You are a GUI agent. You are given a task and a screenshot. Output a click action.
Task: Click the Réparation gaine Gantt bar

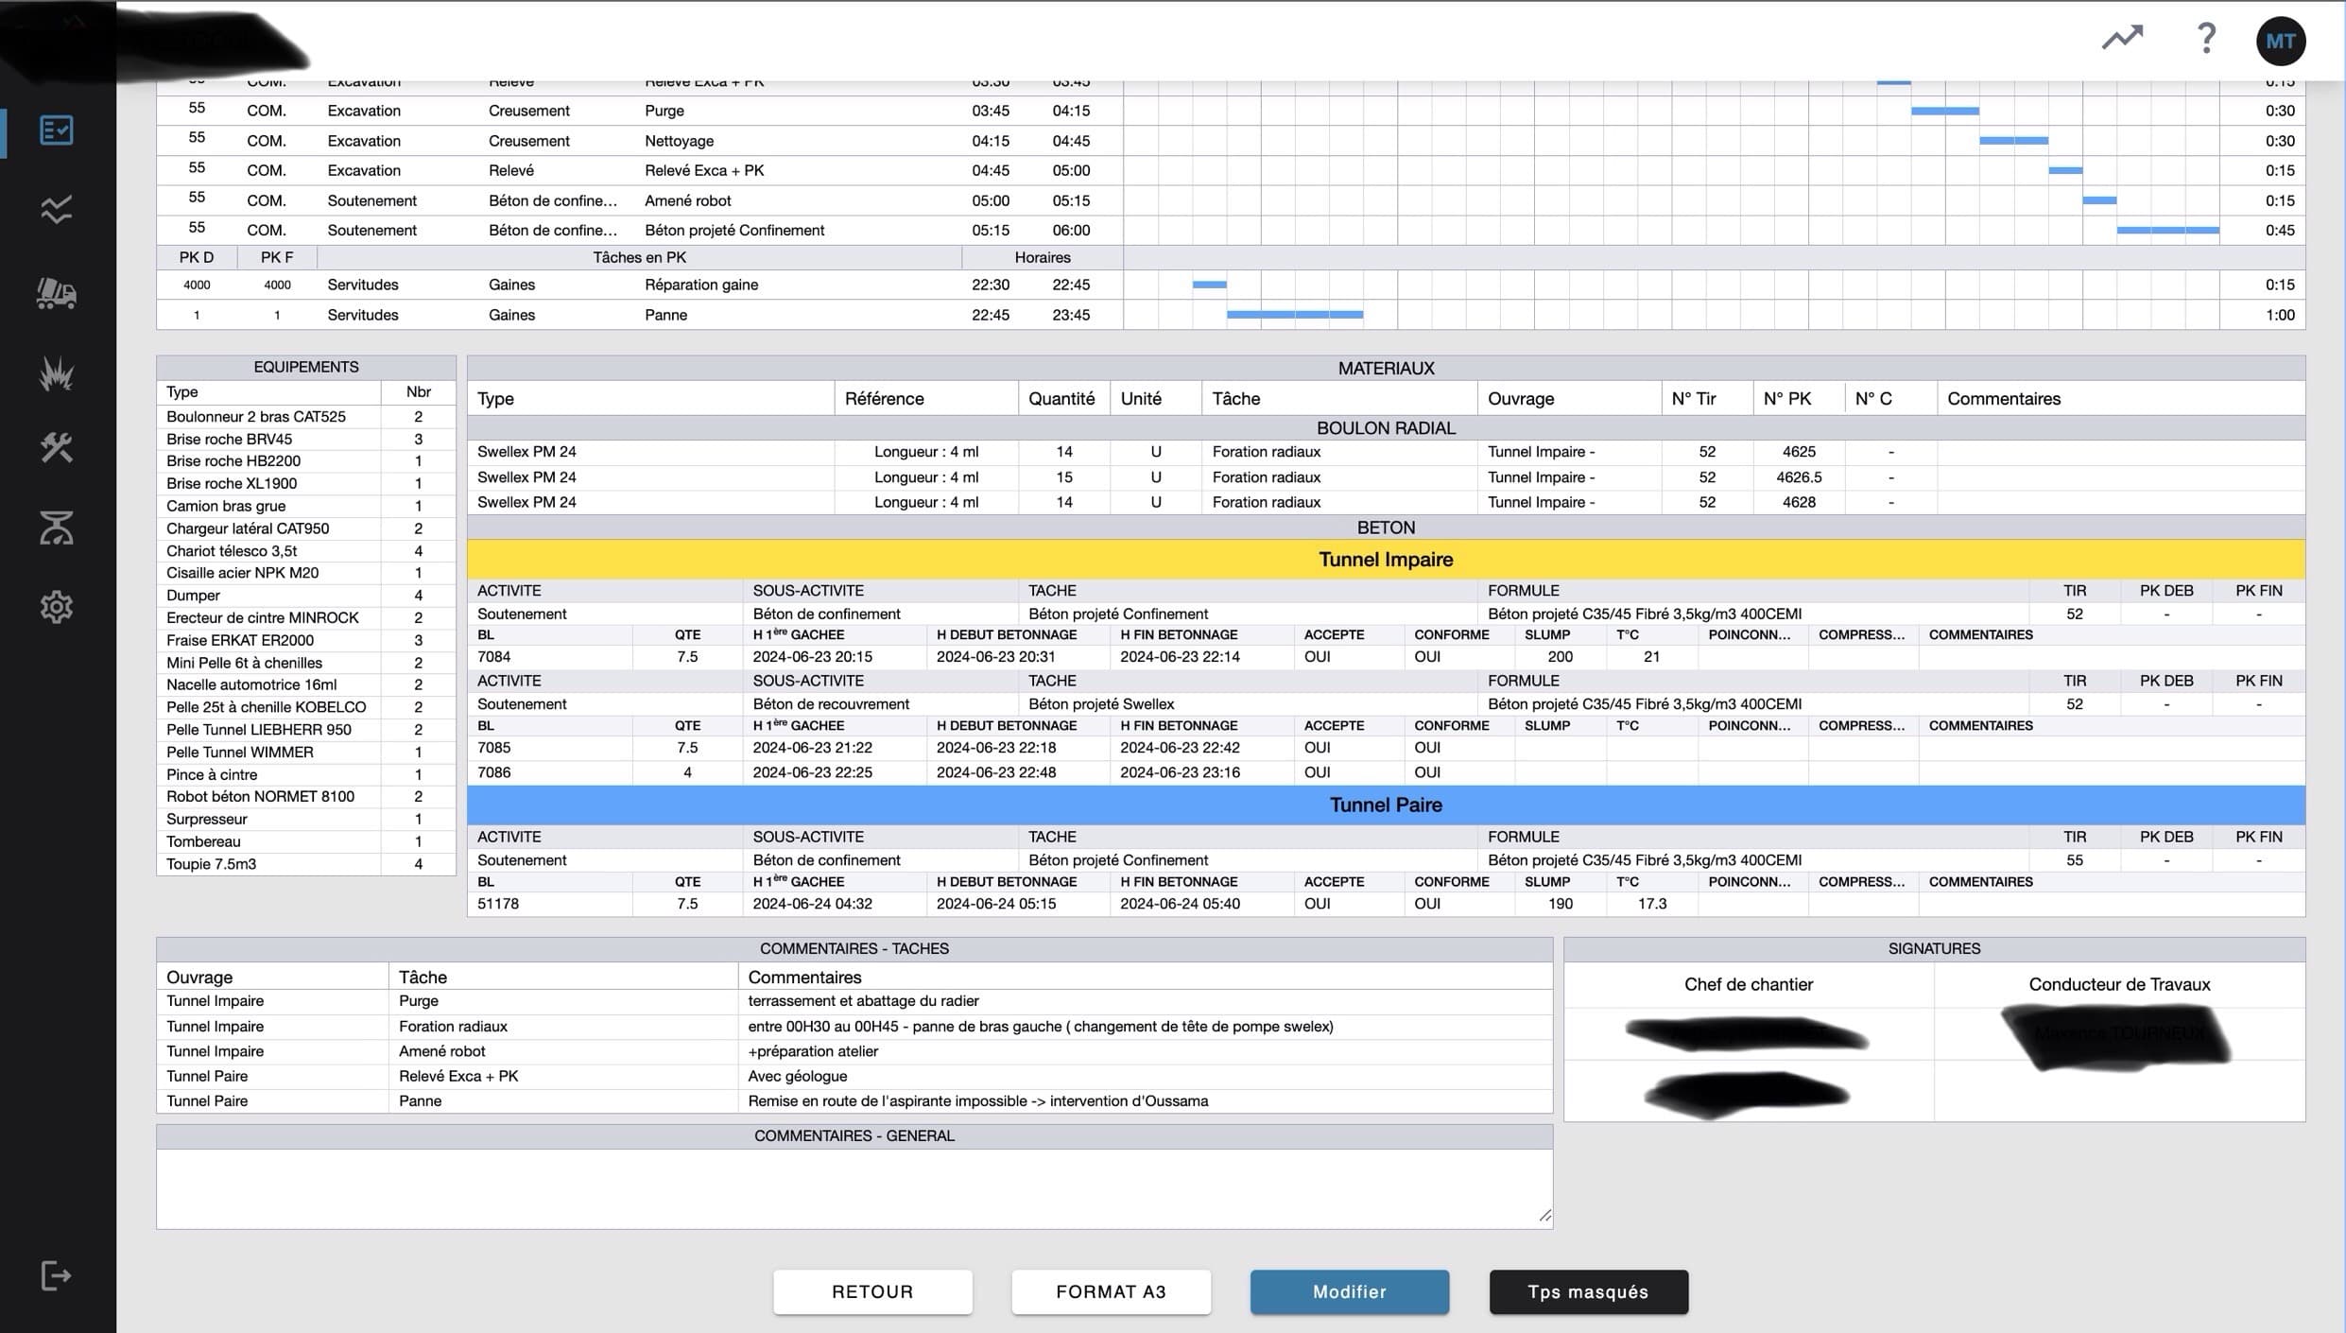(1209, 285)
